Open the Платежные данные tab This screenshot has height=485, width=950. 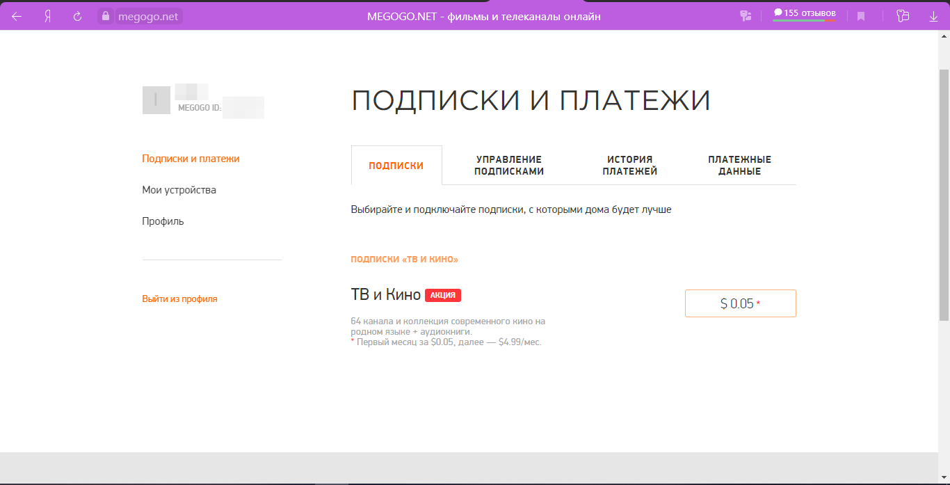tap(740, 166)
